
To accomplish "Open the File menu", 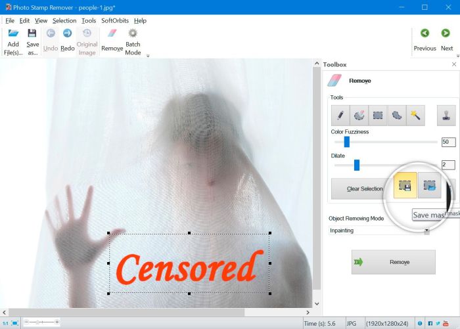I will [x=10, y=20].
